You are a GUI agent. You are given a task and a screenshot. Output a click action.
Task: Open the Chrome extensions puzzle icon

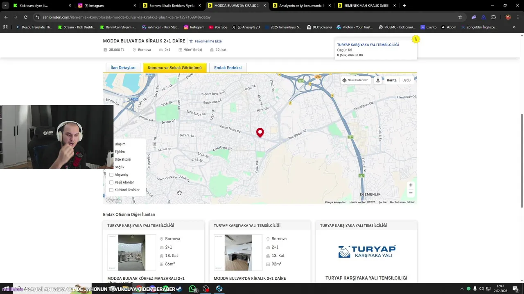point(493,17)
